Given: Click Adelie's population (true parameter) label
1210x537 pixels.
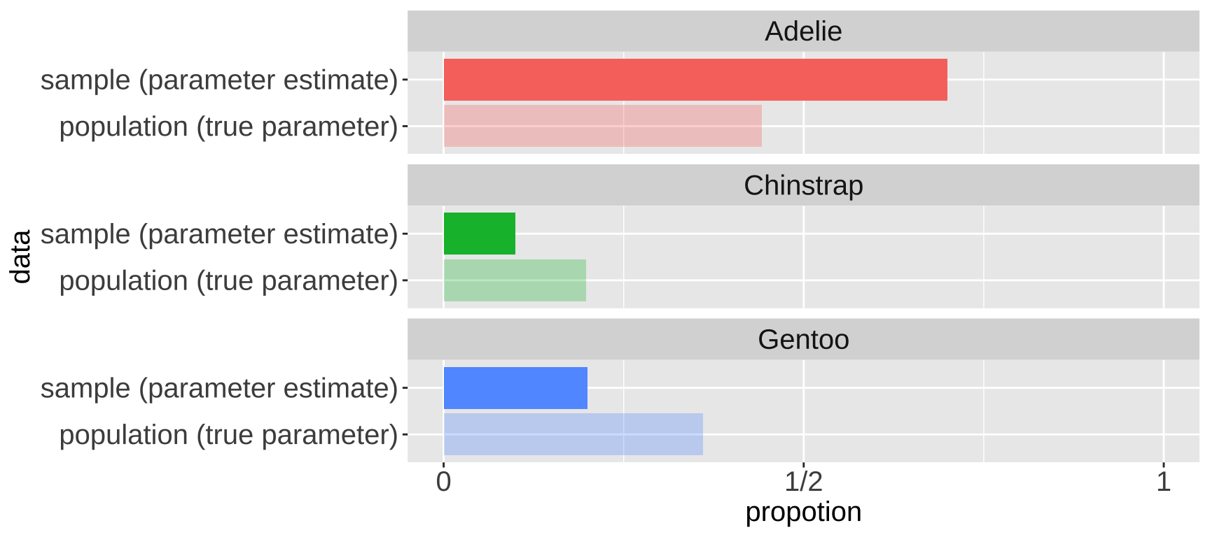Looking at the screenshot, I should [x=228, y=127].
